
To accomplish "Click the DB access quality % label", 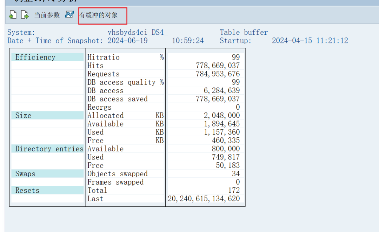I will click(x=125, y=82).
